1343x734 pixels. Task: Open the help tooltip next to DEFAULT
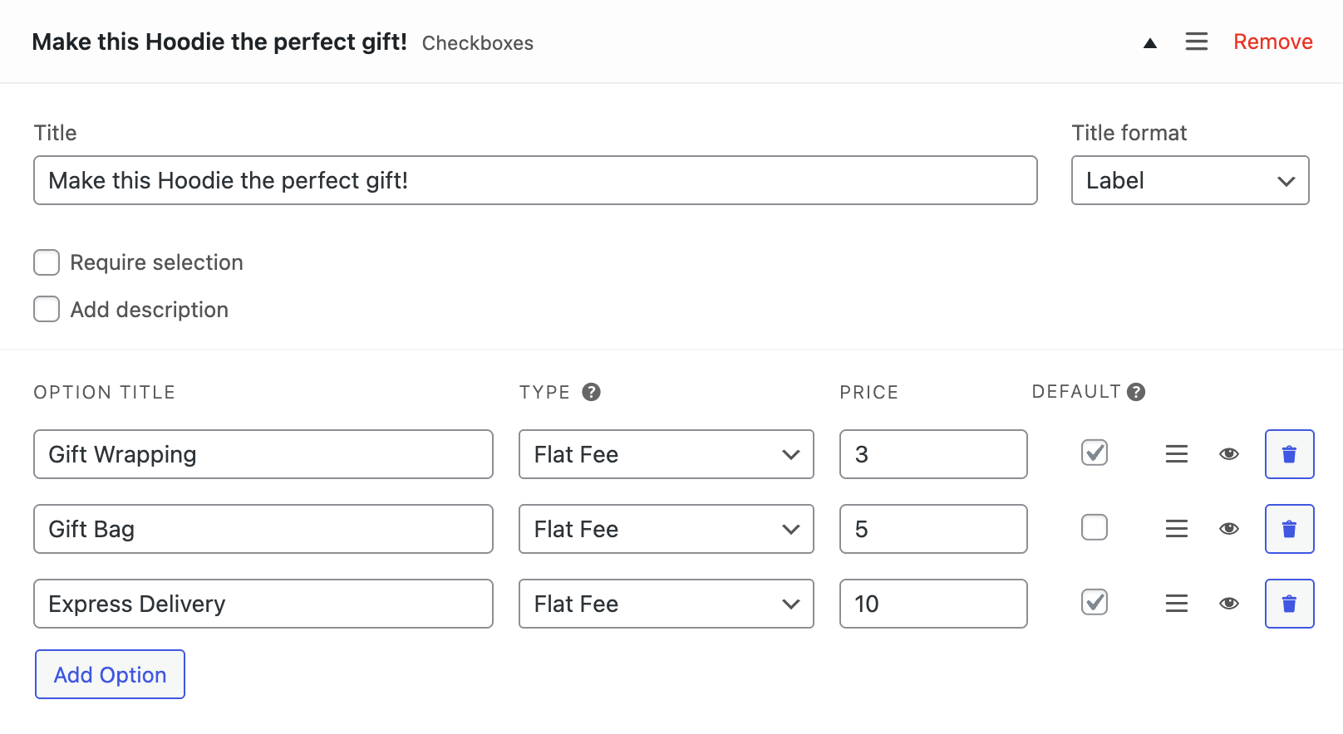pos(1138,391)
